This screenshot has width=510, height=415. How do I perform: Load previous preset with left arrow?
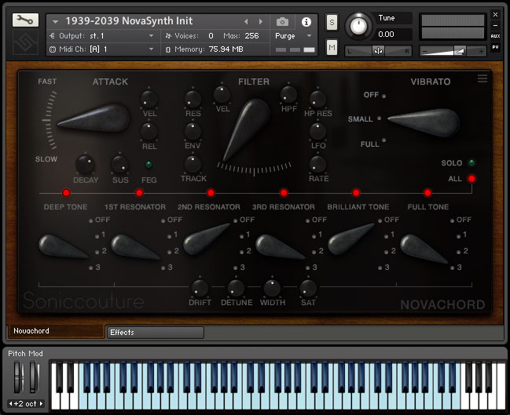246,21
